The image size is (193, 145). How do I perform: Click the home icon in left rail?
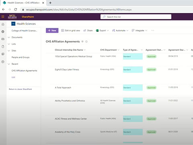pos(3,24)
